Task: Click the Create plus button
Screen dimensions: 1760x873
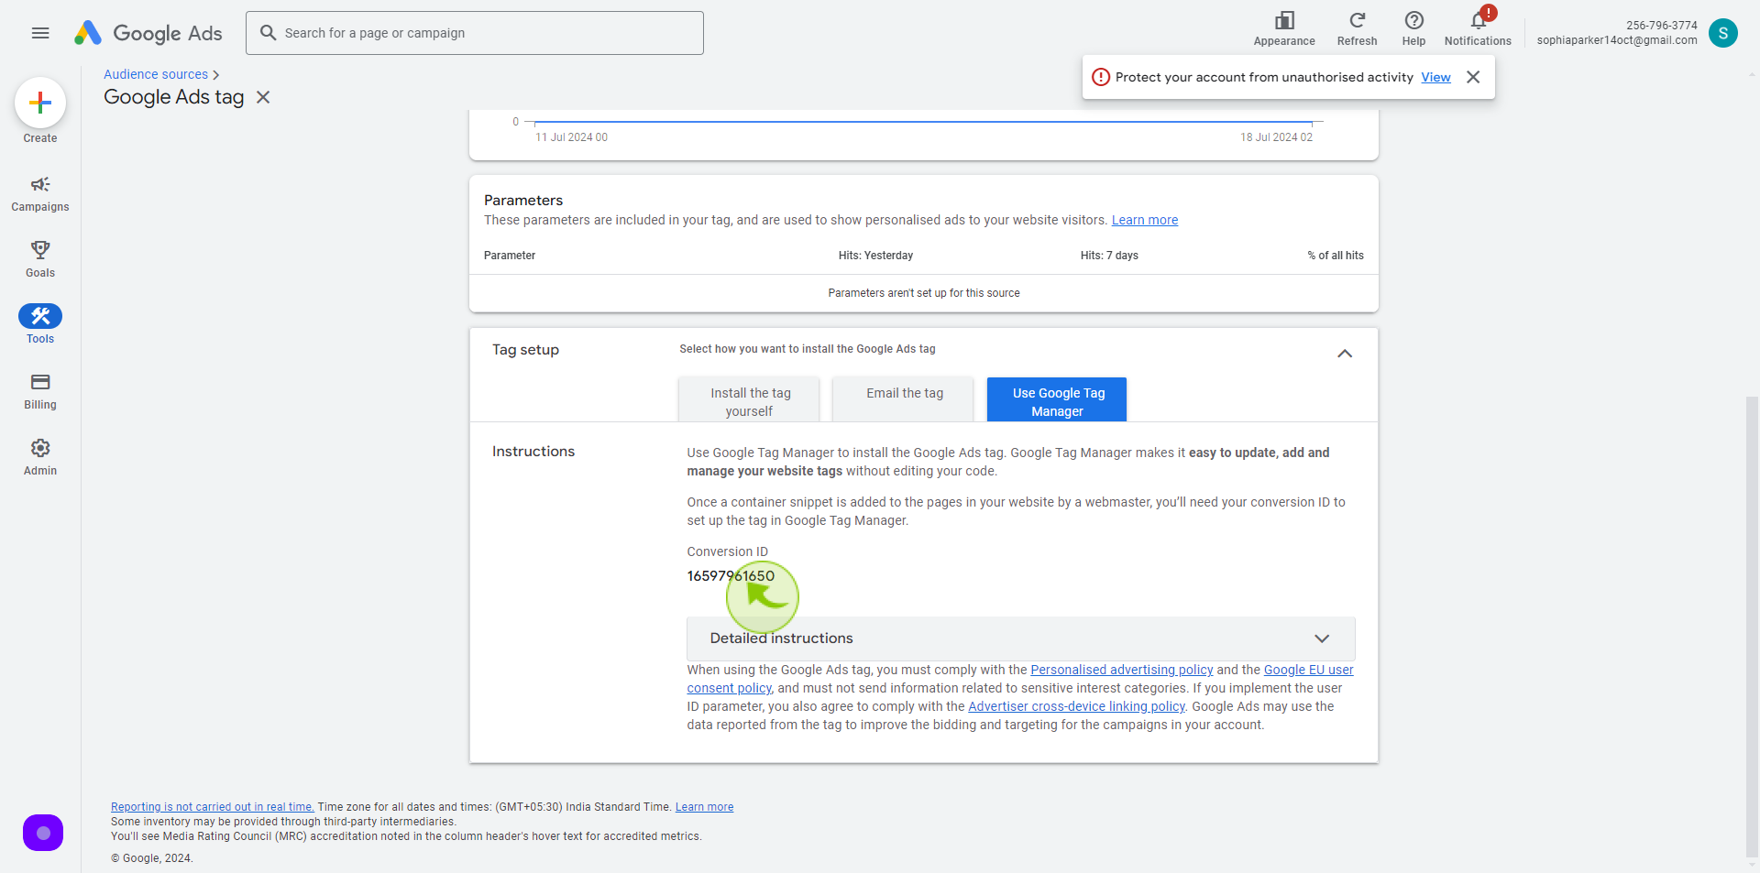Action: coord(40,103)
